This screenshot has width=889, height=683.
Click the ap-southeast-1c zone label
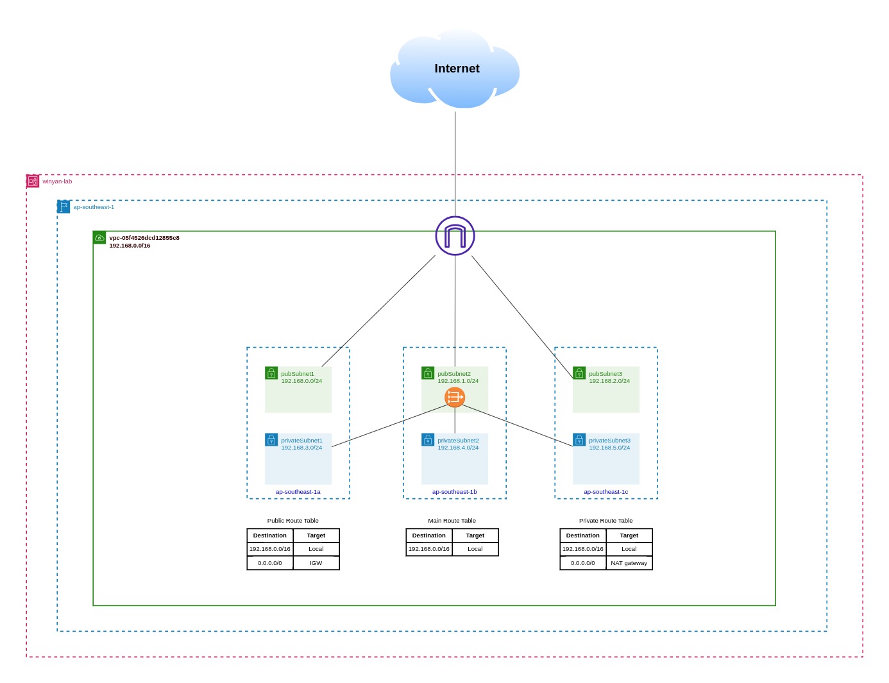click(606, 492)
